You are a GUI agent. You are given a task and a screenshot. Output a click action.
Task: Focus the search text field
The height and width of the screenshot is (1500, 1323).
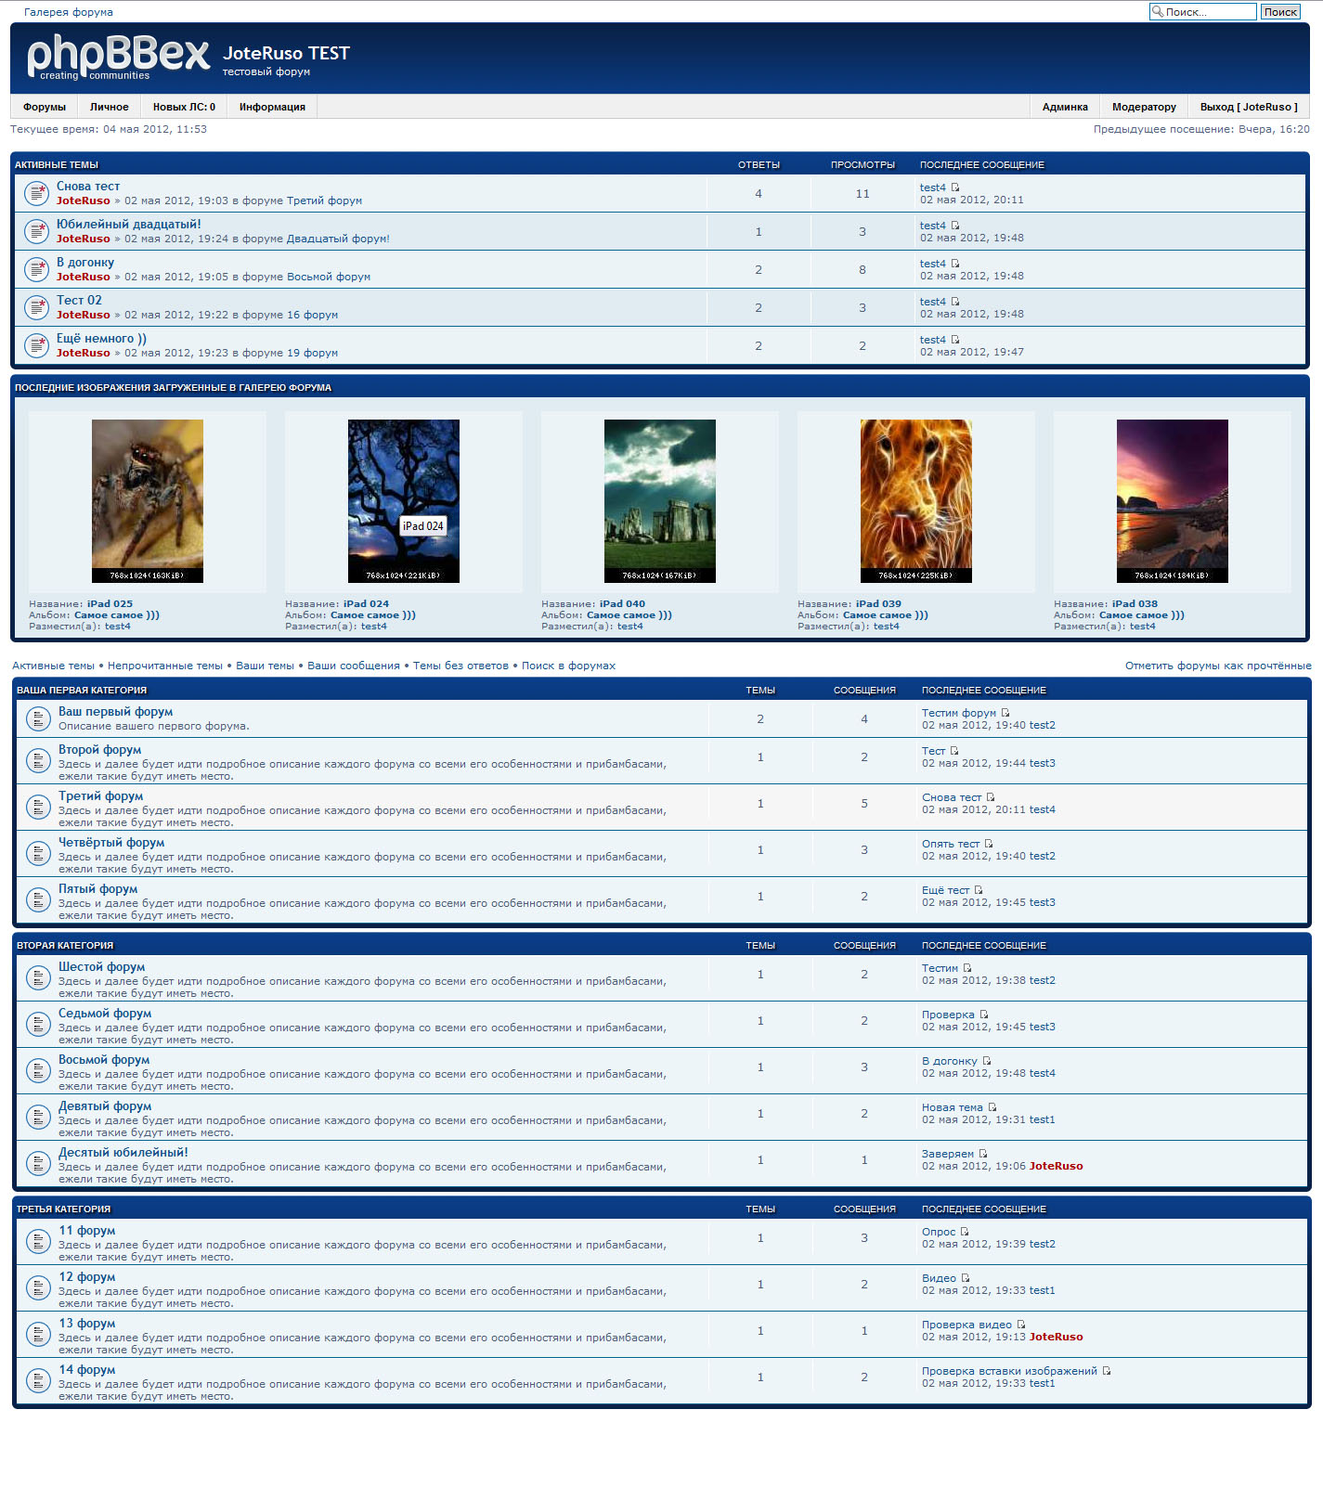(1209, 12)
